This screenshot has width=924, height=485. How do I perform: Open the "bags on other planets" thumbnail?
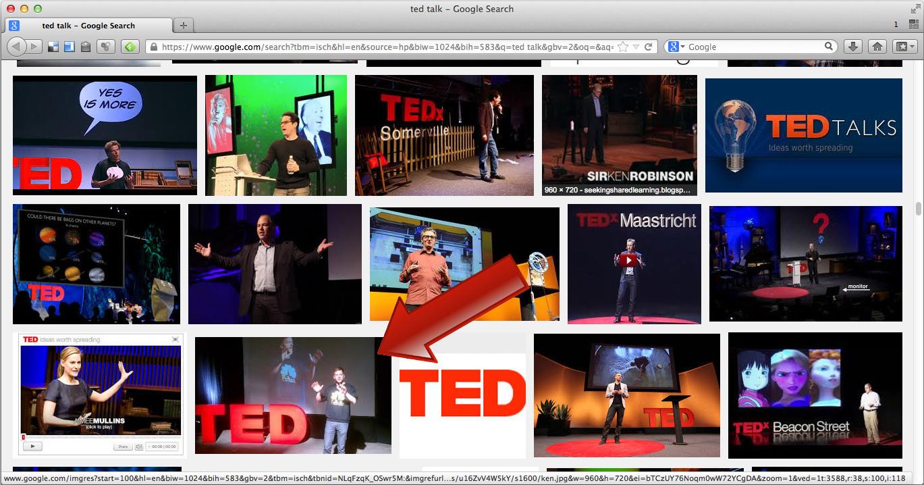coord(97,264)
